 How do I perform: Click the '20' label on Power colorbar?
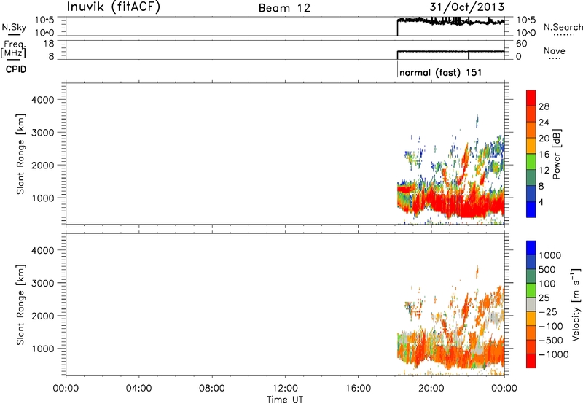tap(544, 139)
